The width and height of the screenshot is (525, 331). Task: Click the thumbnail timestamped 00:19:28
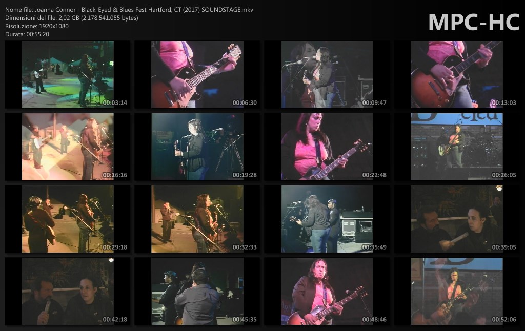pos(197,147)
